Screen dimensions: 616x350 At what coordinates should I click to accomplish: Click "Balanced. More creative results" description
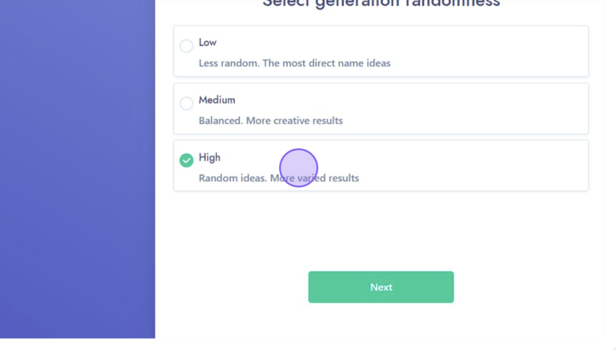pyautogui.click(x=271, y=121)
